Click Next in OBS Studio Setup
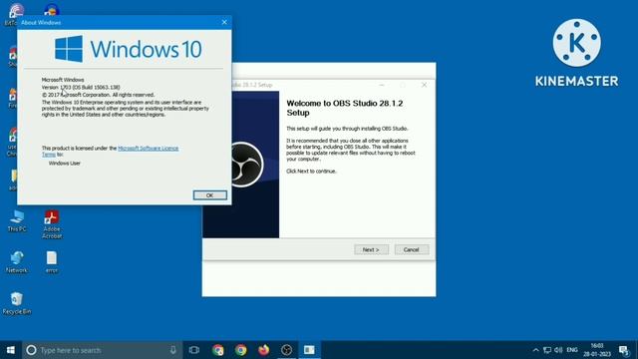This screenshot has width=638, height=359. [x=371, y=249]
